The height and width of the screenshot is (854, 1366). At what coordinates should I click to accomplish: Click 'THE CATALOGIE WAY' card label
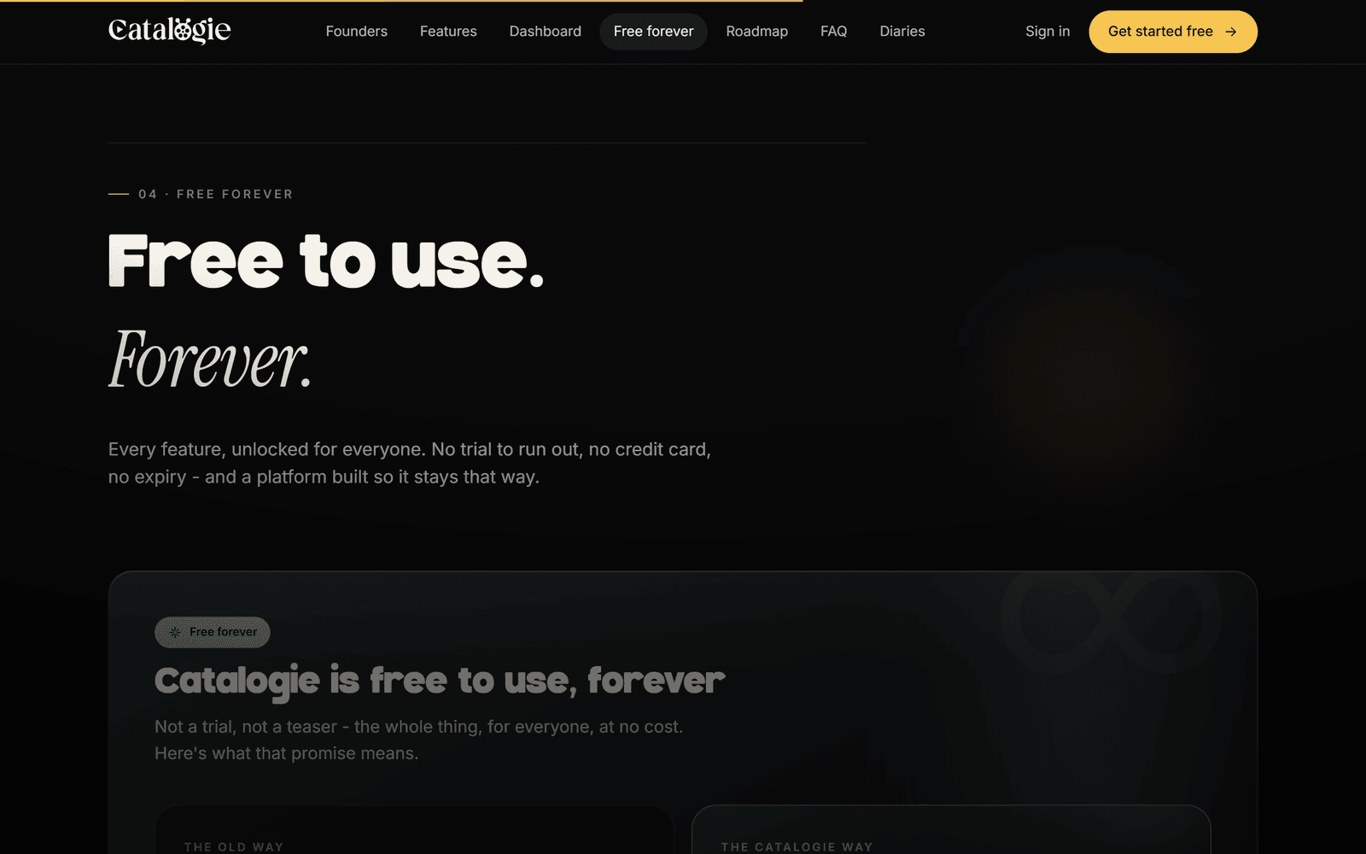(x=797, y=847)
